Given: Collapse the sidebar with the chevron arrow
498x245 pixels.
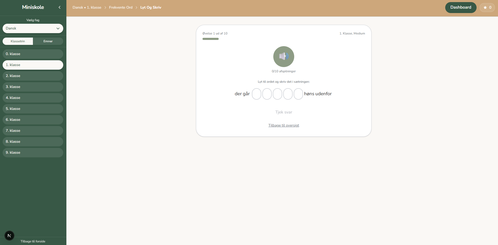Looking at the screenshot, I should tap(60, 7).
